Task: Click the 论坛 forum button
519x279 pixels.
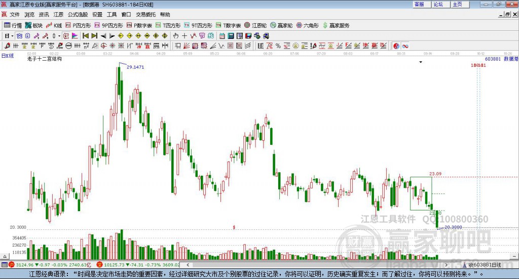Action: (x=441, y=4)
